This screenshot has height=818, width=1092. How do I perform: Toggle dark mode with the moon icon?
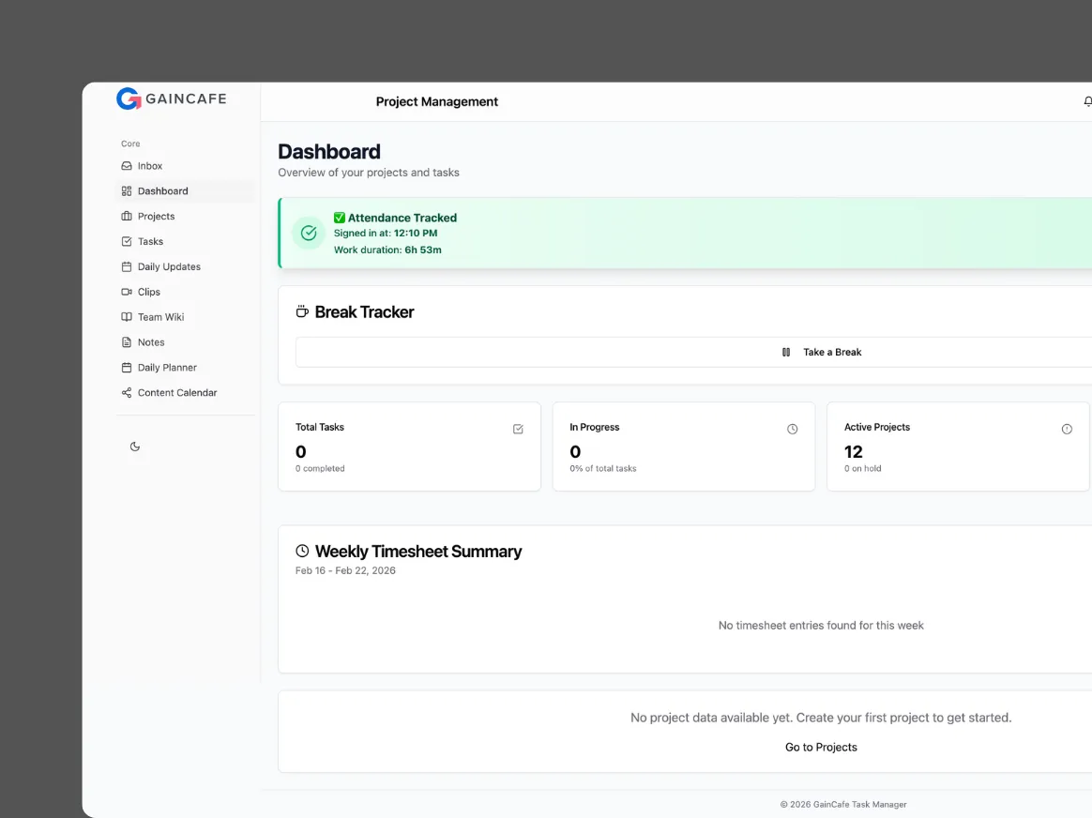(x=136, y=447)
